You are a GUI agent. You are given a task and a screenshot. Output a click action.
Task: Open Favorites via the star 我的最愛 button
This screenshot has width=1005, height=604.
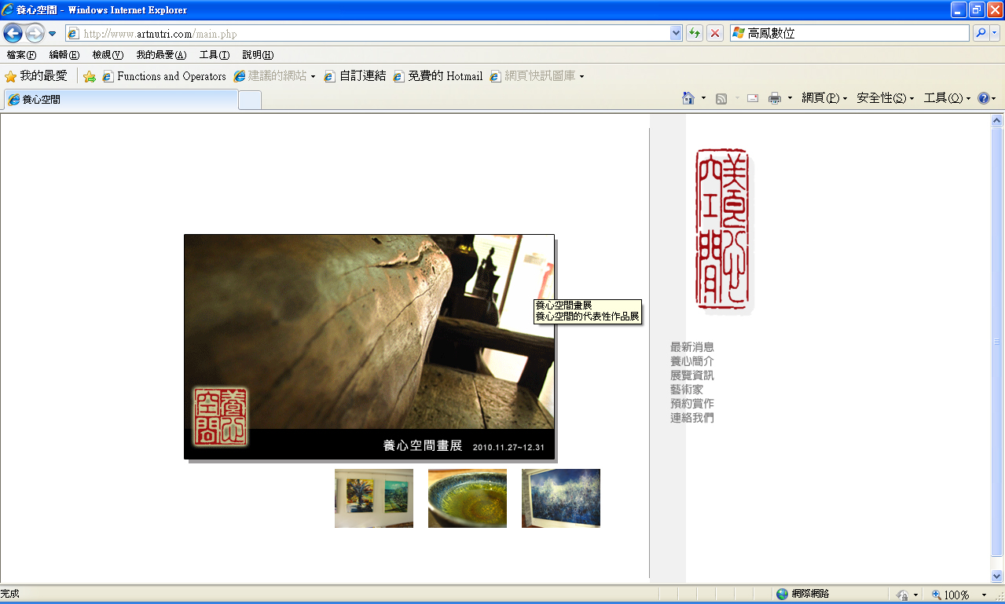(x=36, y=76)
